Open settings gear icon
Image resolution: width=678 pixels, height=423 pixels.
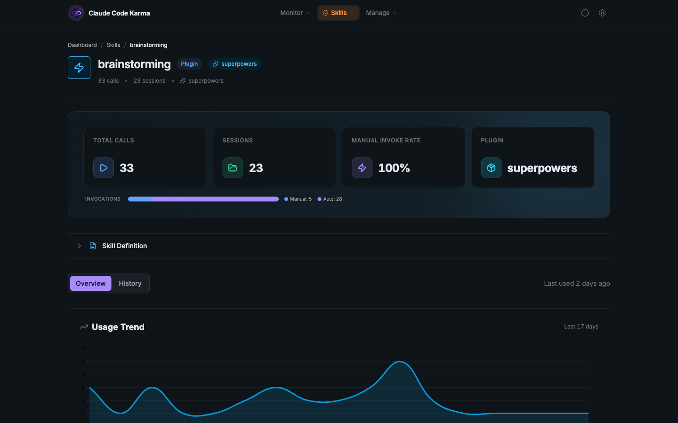tap(602, 13)
